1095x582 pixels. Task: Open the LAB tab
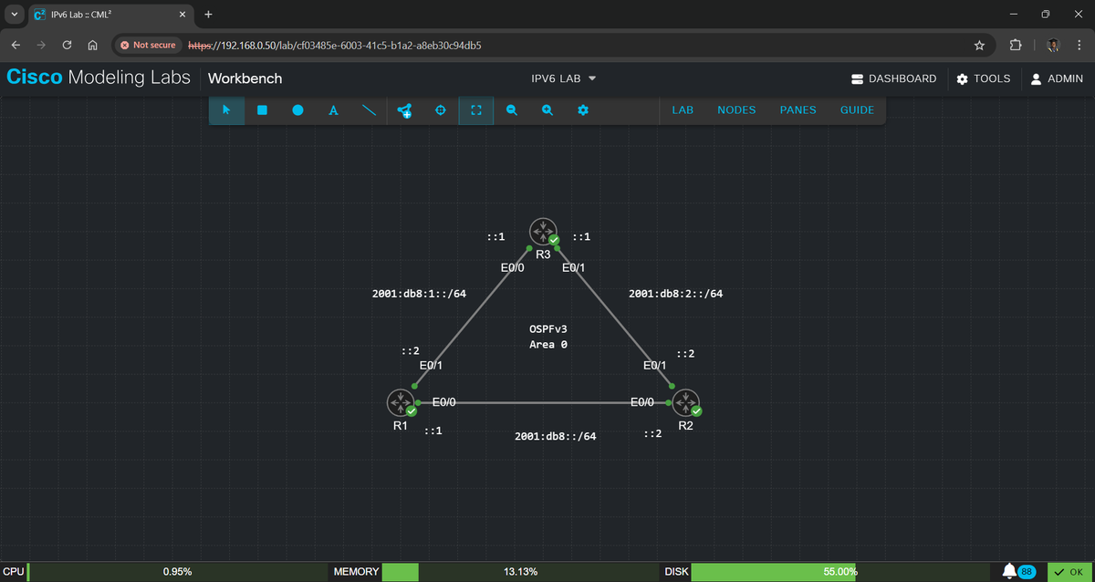coord(683,110)
